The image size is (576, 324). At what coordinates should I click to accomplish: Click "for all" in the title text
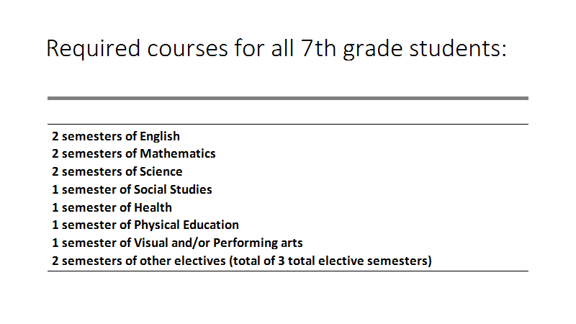(x=264, y=48)
